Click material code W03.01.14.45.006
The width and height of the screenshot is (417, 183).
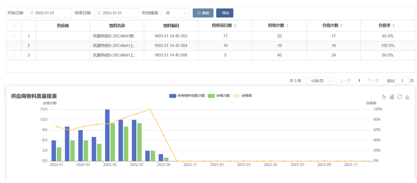[x=171, y=55]
